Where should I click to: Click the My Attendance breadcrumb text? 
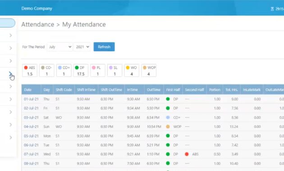(84, 24)
